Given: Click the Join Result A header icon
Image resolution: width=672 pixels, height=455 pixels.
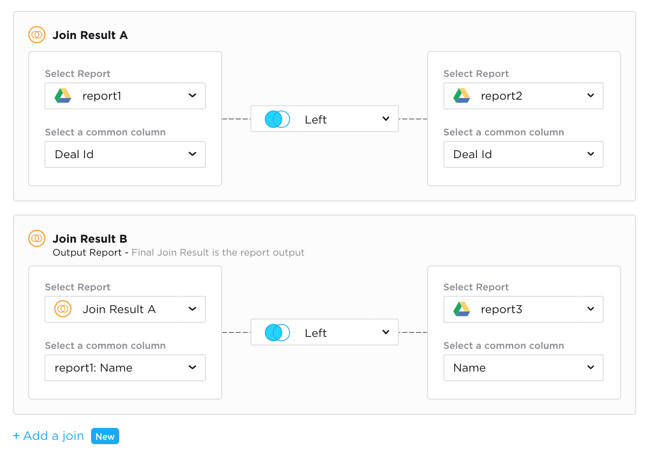Looking at the screenshot, I should pos(37,35).
